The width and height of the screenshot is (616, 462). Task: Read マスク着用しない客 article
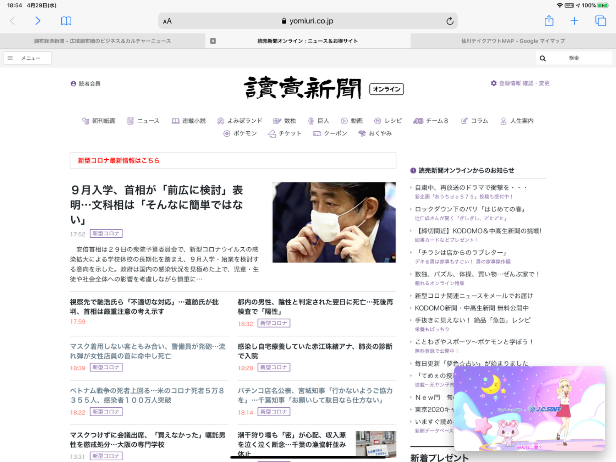click(x=148, y=351)
